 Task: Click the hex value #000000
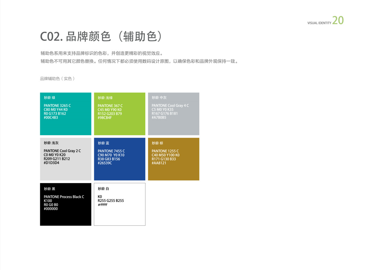[x=51, y=209]
